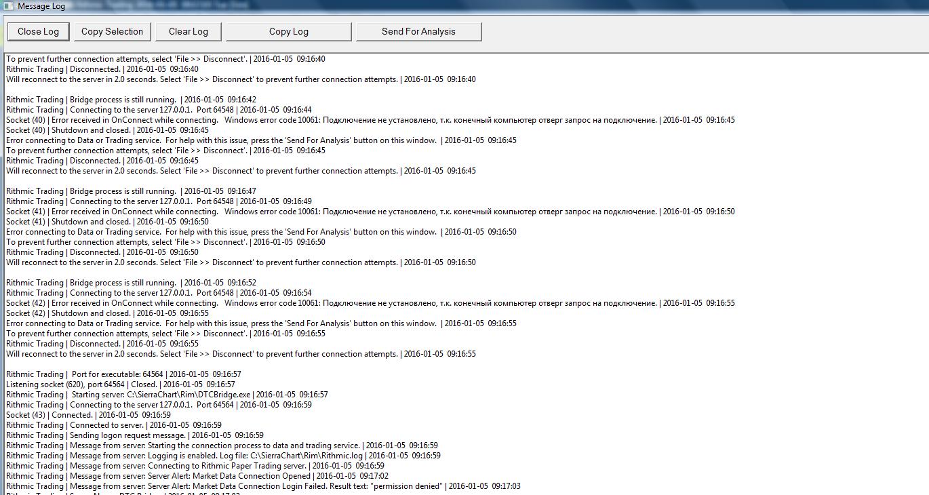The height and width of the screenshot is (495, 929).
Task: Select 'Connecting to the server' line at 09:16:49
Action: (159, 201)
